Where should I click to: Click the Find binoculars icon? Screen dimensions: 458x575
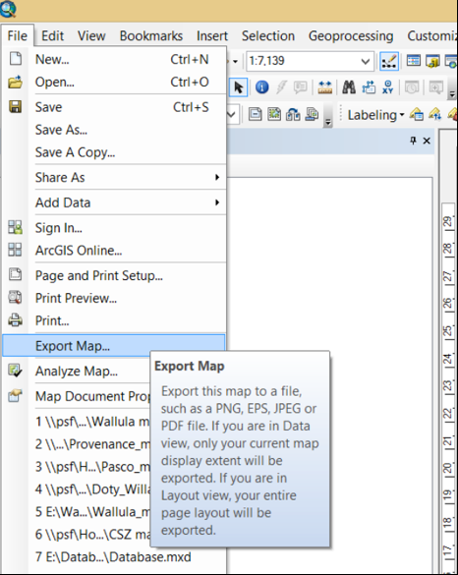tap(348, 87)
